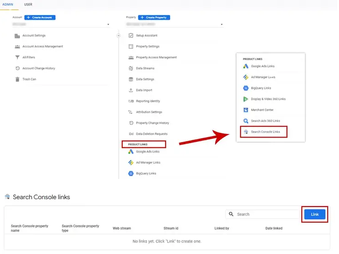Open Data Deletion Requests
339x254 pixels.
(152, 134)
